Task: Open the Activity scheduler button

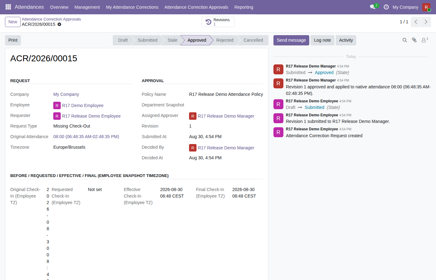Action: point(346,40)
